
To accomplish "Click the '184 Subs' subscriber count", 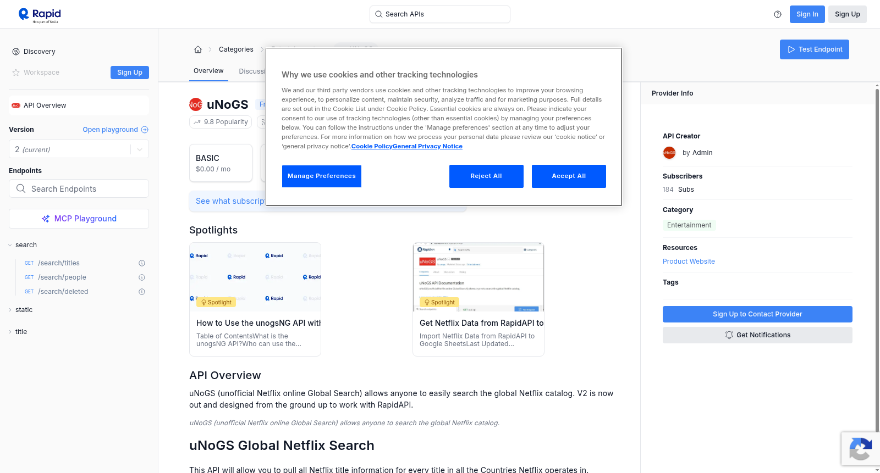I will click(678, 190).
